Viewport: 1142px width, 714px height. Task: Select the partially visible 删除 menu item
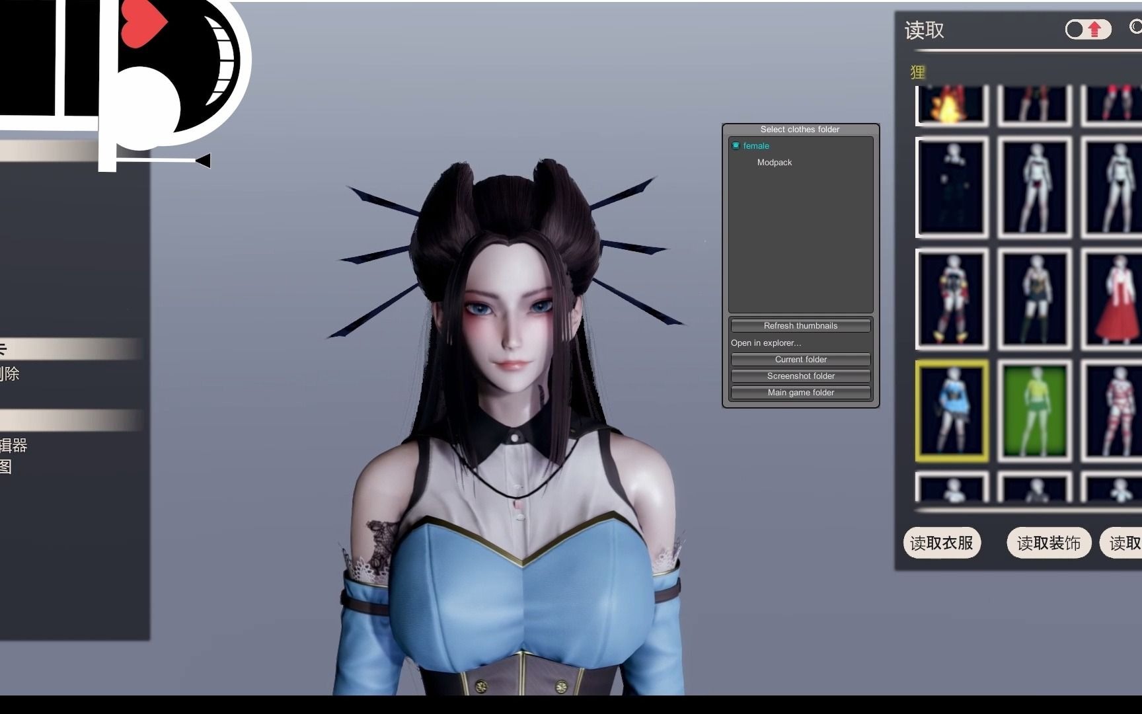[x=10, y=374]
